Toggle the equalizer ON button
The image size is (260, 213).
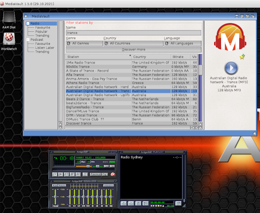pyautogui.click(x=54, y=185)
